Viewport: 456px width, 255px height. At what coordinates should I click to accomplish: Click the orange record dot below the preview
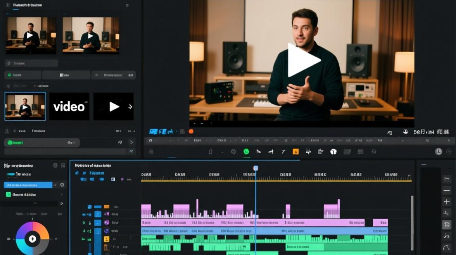click(191, 131)
